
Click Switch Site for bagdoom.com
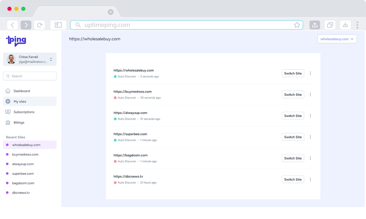point(292,158)
